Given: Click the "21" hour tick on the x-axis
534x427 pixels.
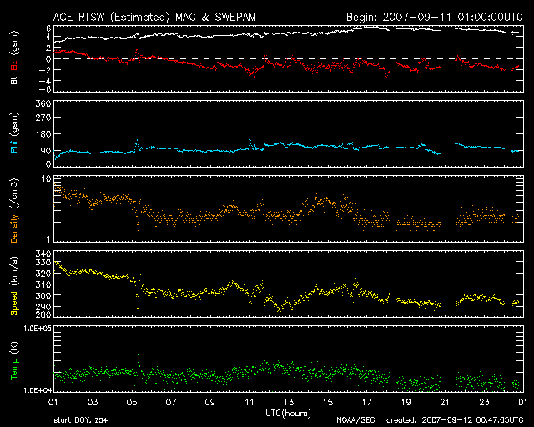Looking at the screenshot, I should tap(445, 402).
